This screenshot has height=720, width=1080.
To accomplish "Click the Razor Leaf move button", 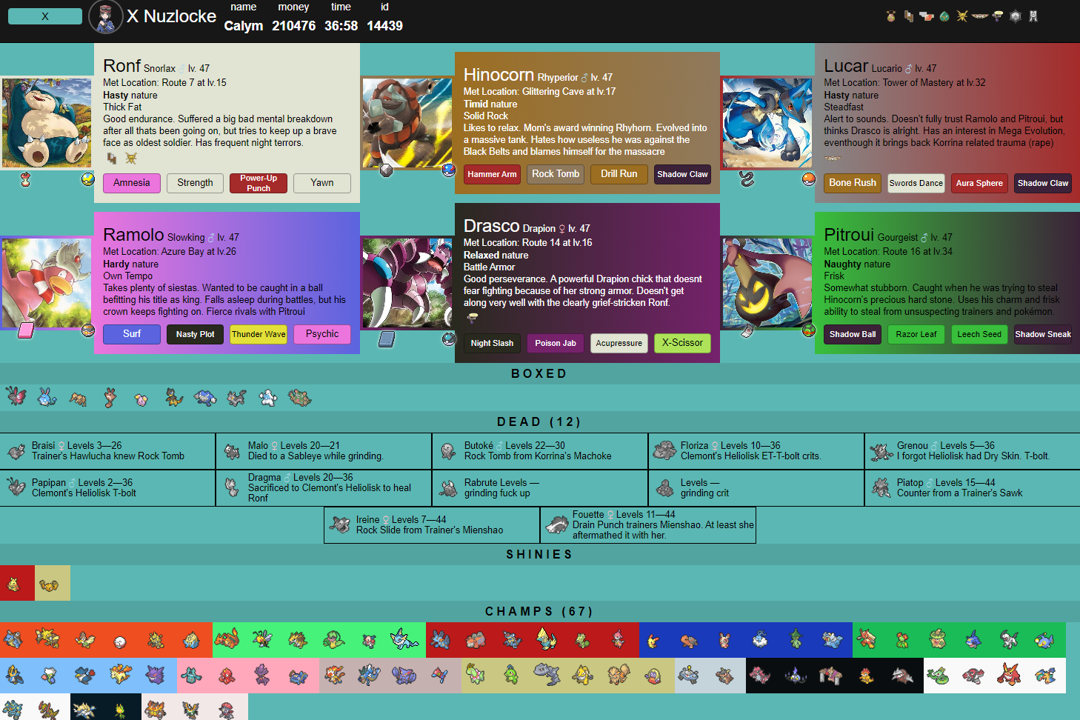I will pyautogui.click(x=916, y=334).
